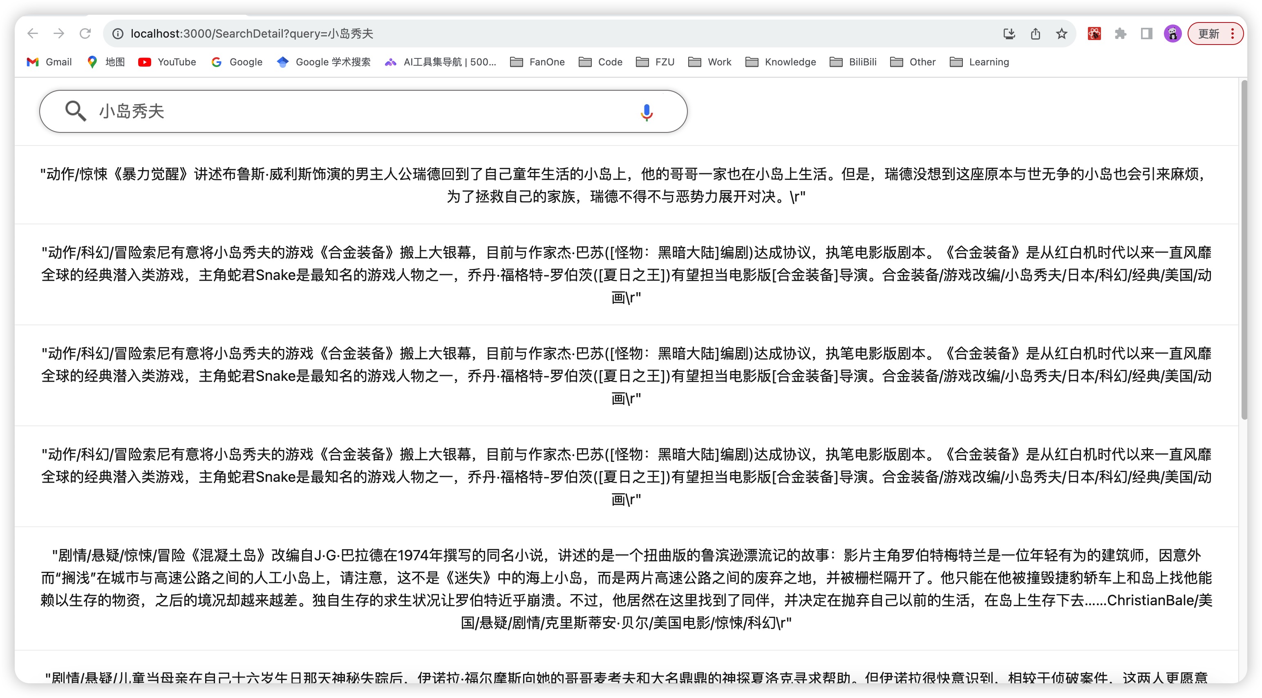
Task: Go back to previous page
Action: point(33,34)
